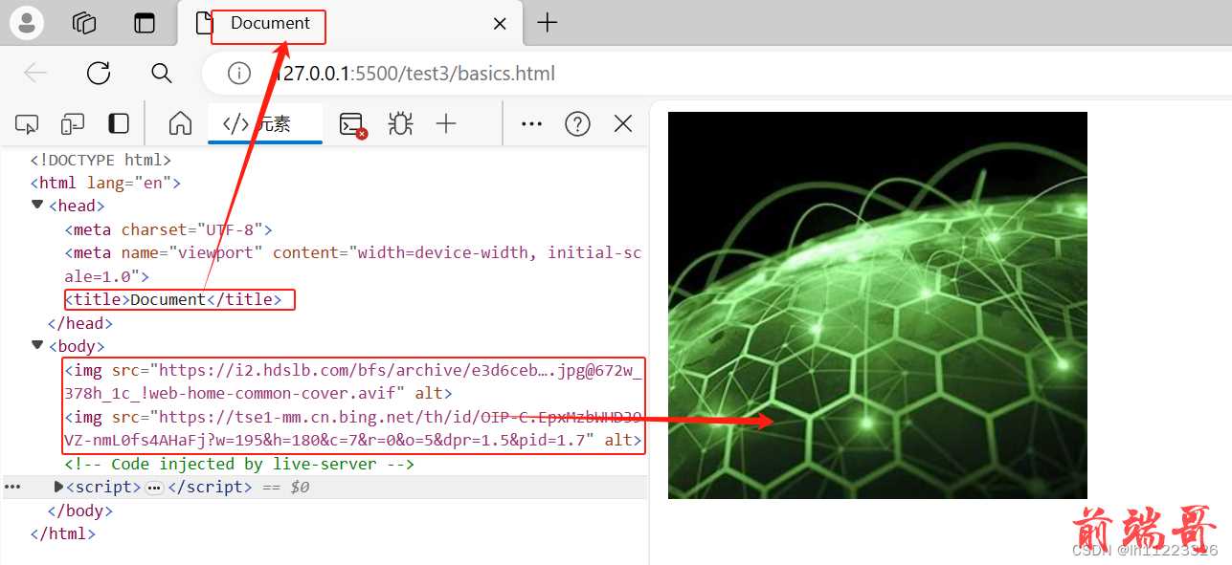This screenshot has width=1232, height=565.
Task: Select the meta viewport node
Action: [x=353, y=264]
